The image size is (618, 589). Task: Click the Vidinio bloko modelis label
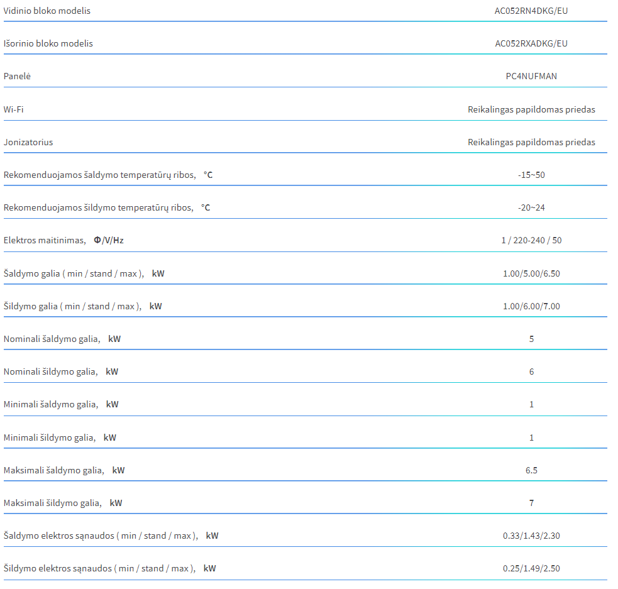pos(47,11)
